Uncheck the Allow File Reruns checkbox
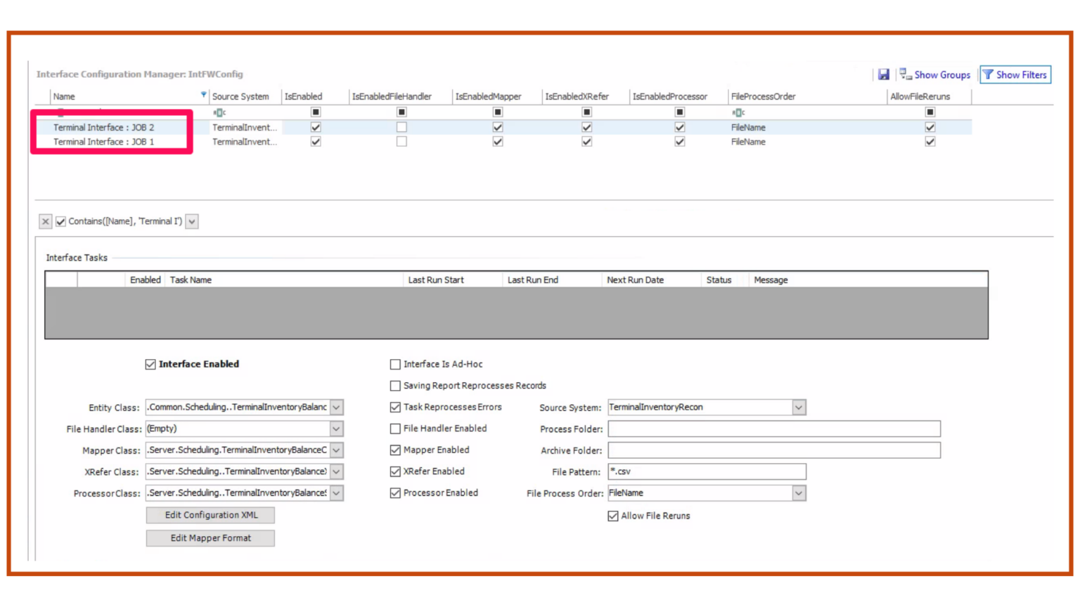Image resolution: width=1080 pixels, height=607 pixels. tap(613, 516)
